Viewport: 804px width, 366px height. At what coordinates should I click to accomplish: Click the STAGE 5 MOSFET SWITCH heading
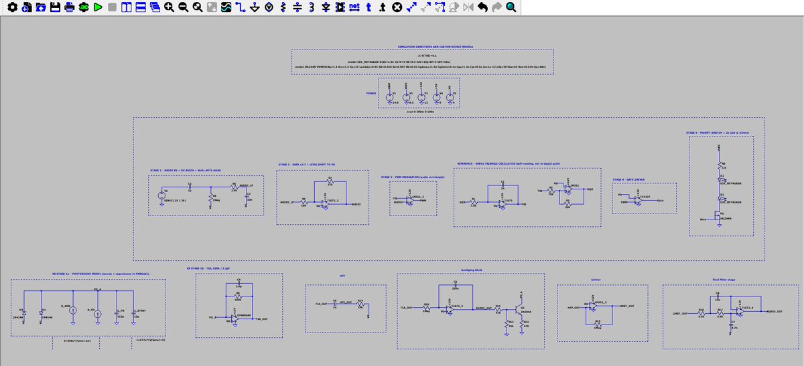click(x=718, y=133)
